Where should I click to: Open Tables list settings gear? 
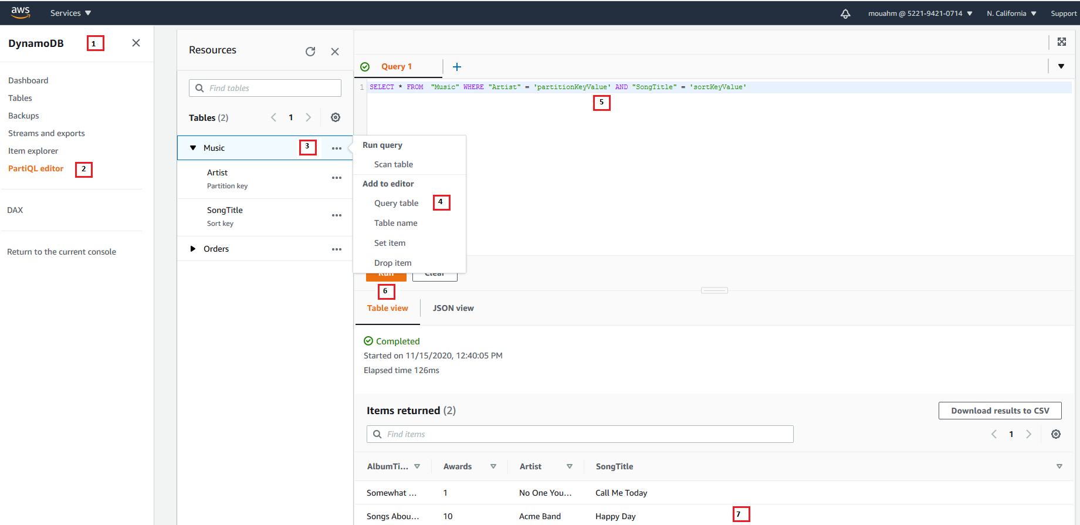(336, 117)
